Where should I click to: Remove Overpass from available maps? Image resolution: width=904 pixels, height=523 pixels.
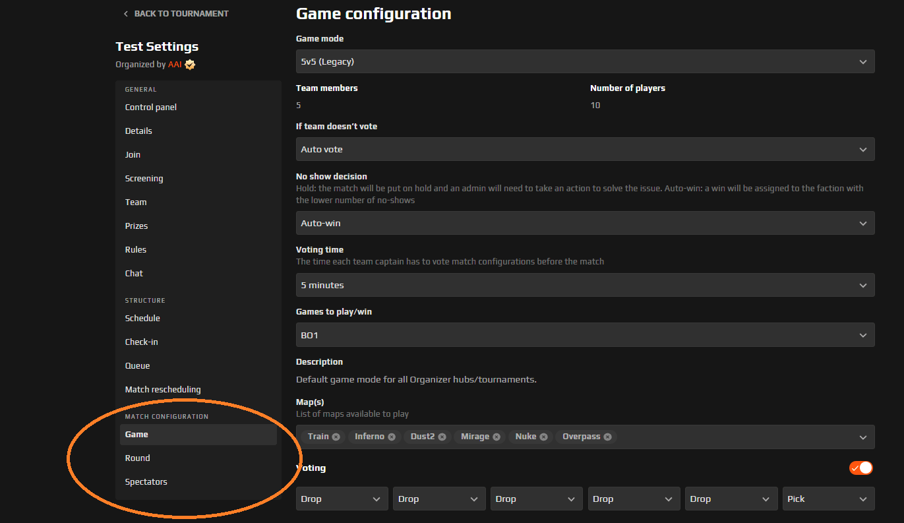(607, 436)
